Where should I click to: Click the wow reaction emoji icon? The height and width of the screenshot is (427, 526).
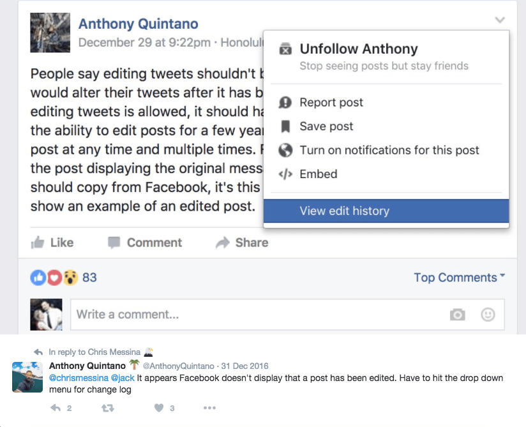point(70,278)
